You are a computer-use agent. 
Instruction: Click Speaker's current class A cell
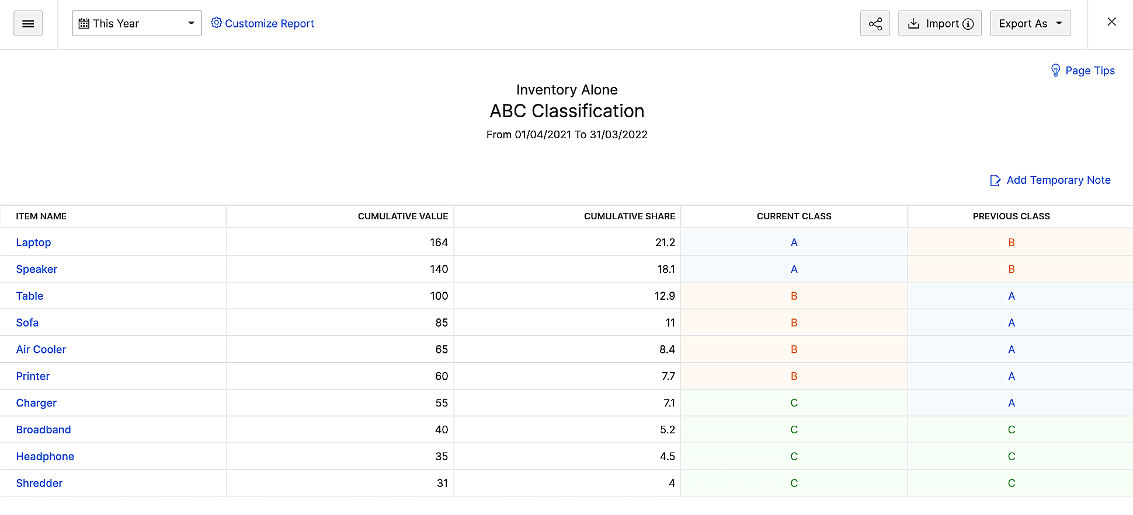[x=794, y=269]
